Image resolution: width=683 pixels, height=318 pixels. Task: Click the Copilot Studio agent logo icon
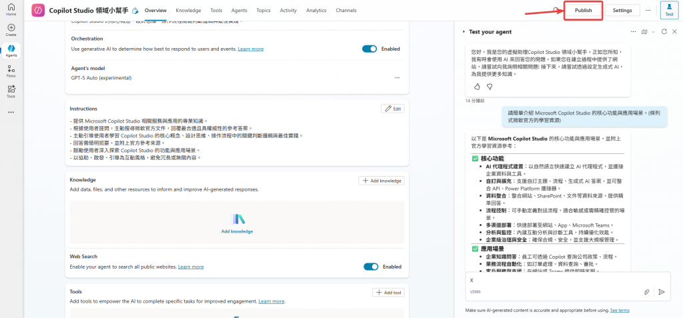tap(38, 10)
